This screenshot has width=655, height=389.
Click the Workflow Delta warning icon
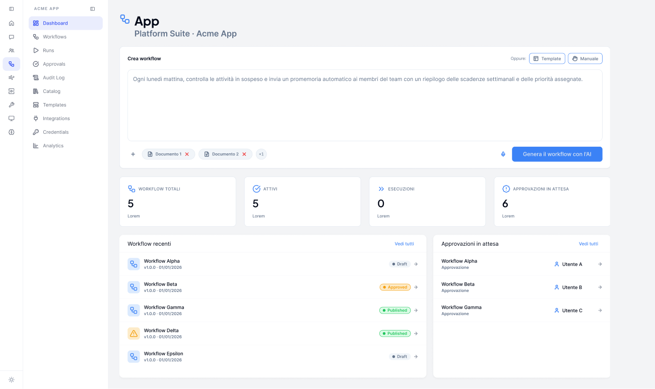[x=134, y=333]
